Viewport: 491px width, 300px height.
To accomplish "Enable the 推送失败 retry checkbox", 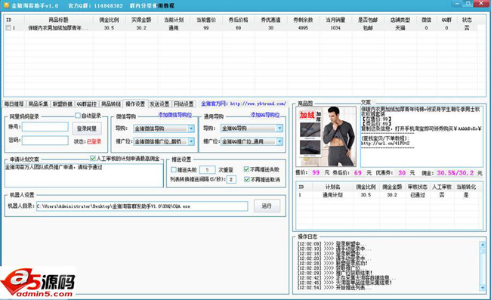I will tap(174, 170).
